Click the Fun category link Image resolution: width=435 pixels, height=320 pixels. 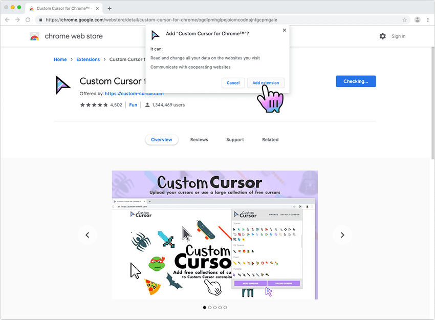click(x=133, y=105)
